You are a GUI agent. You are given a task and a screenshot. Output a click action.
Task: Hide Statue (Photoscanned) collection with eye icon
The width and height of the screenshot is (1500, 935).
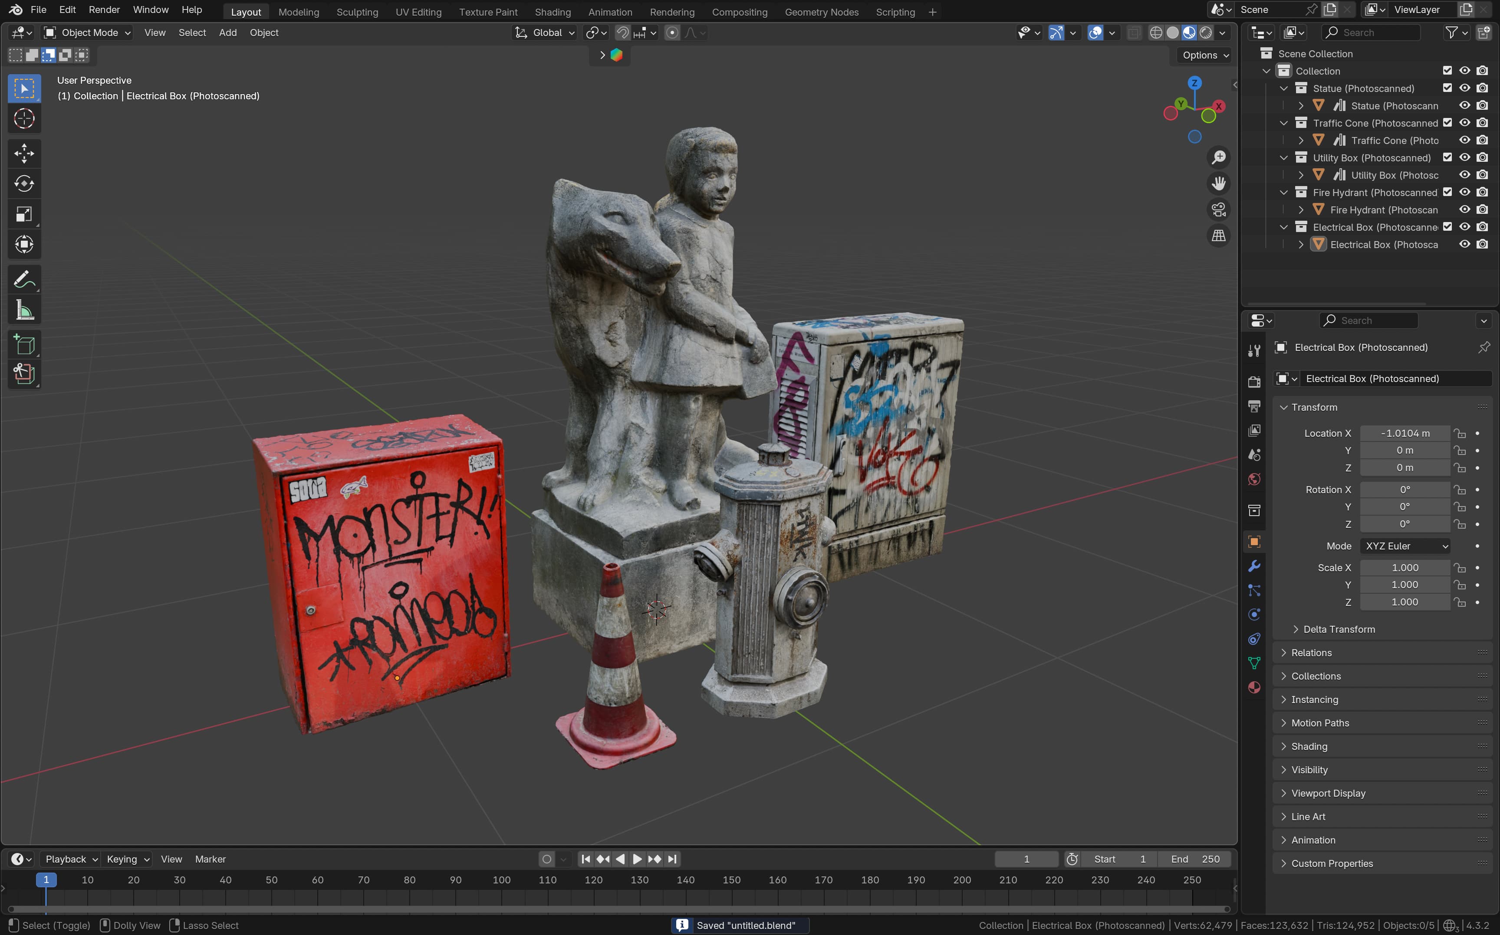[x=1464, y=88]
